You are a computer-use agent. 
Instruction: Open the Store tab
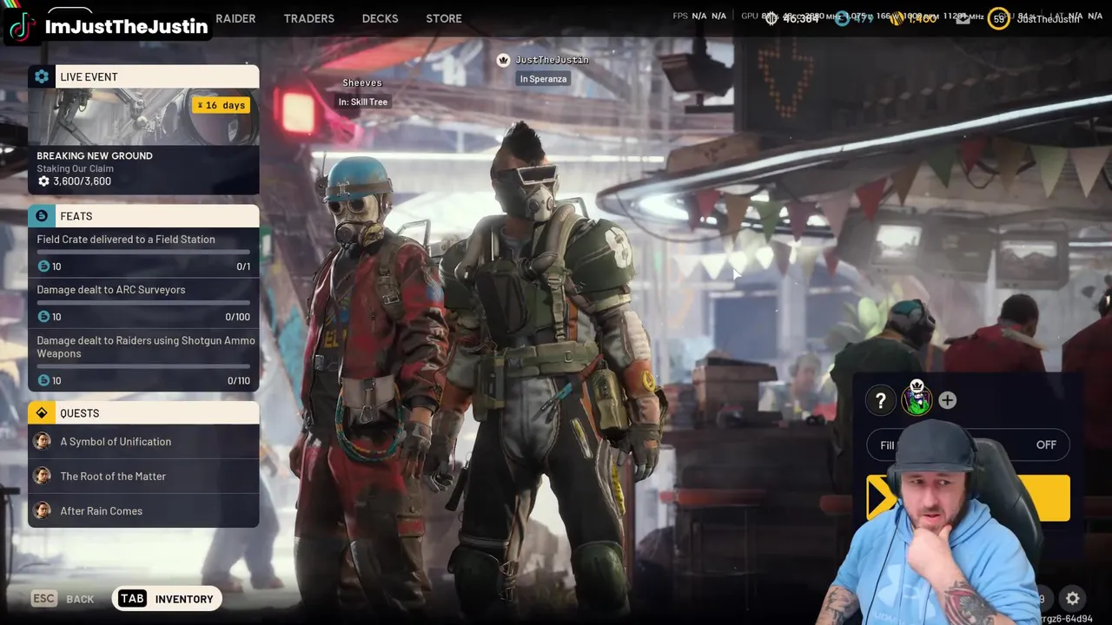pyautogui.click(x=444, y=18)
